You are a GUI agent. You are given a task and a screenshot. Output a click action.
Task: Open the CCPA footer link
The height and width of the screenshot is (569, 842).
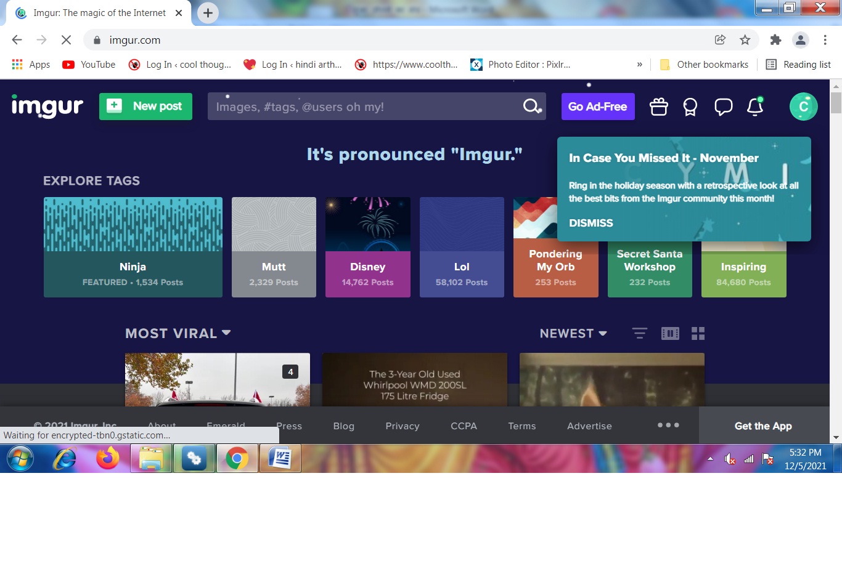coord(464,426)
